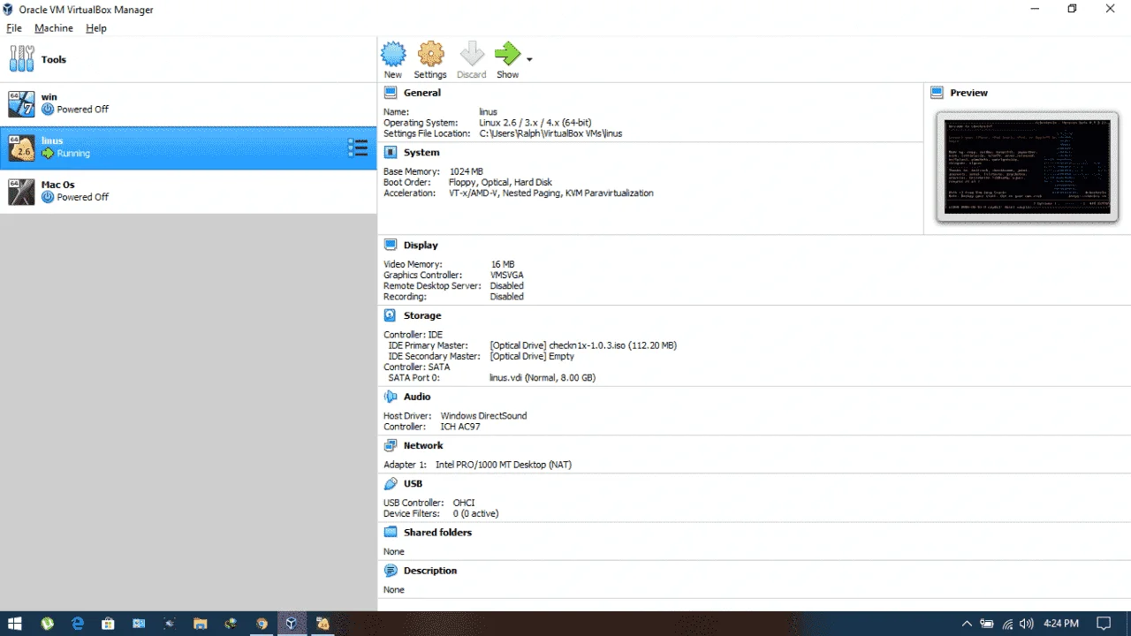Open the Action Center notifications
Screen dimensions: 1131x636
point(1104,624)
